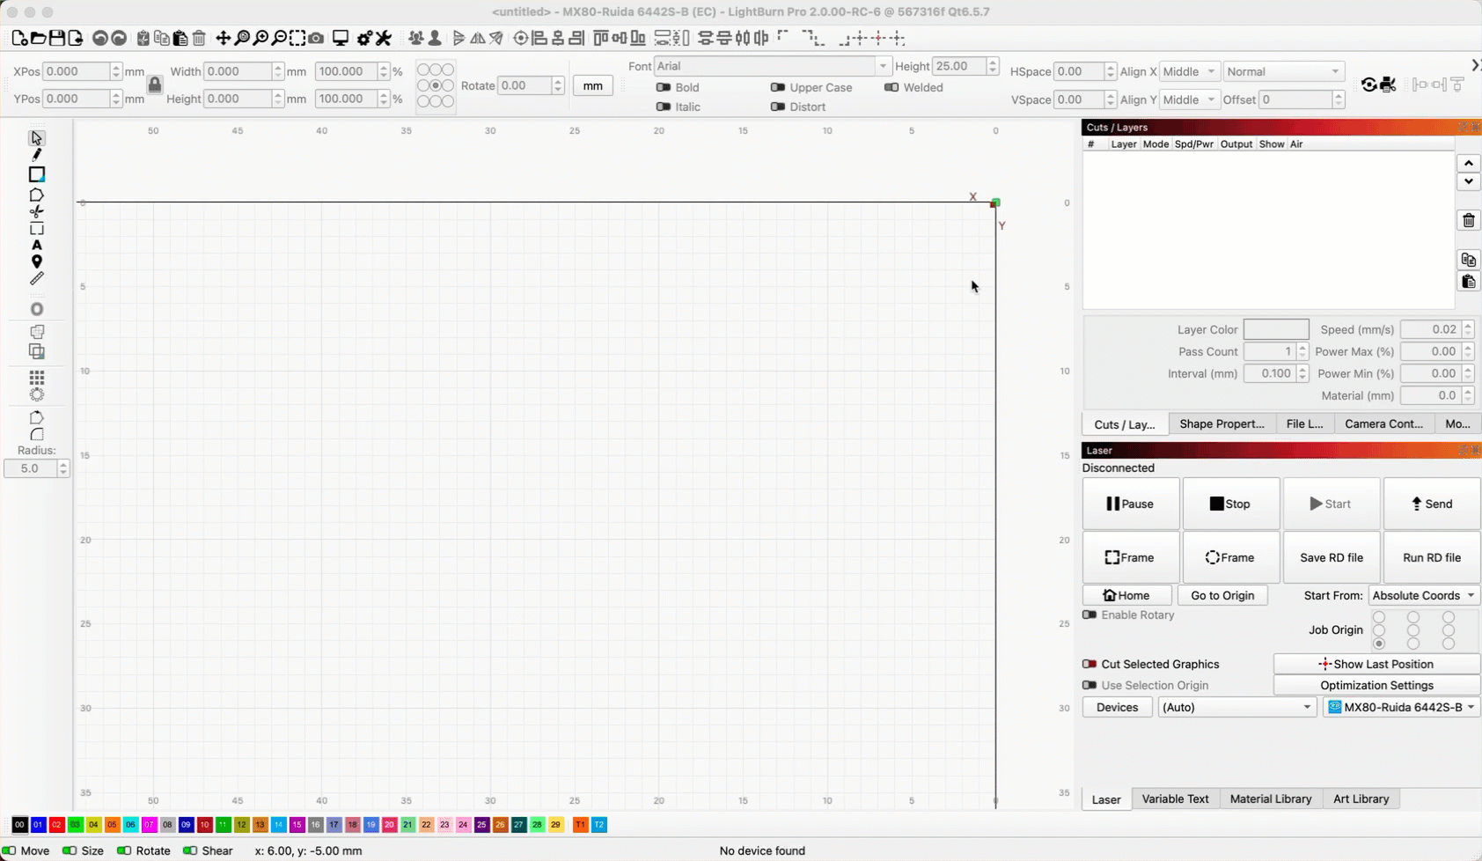This screenshot has height=861, width=1482.
Task: Click the Circular Array icon
Action: click(x=36, y=394)
